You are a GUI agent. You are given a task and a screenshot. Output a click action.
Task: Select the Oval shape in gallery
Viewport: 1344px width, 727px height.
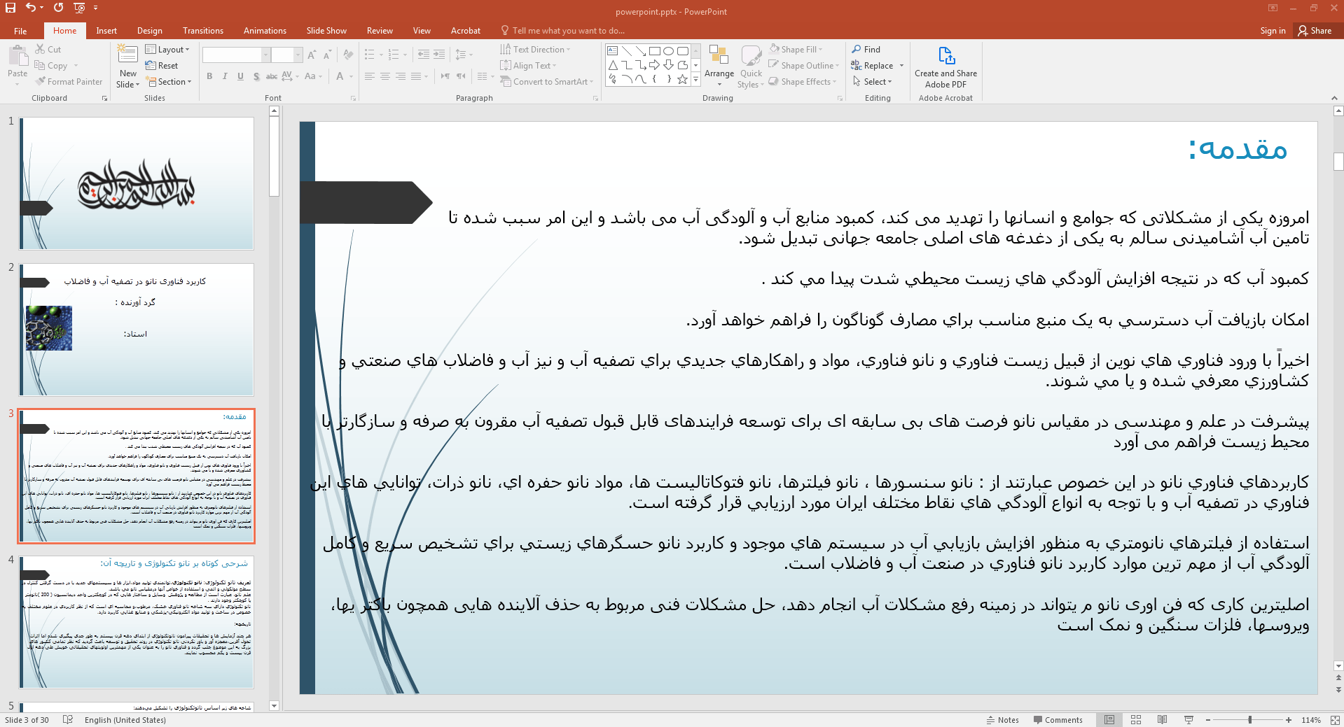tap(669, 51)
